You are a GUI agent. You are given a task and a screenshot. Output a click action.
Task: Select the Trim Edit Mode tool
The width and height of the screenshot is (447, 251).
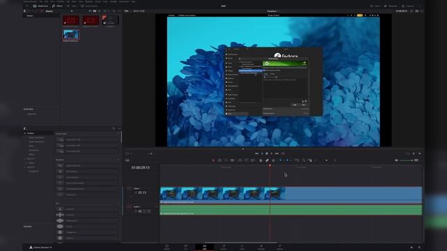click(219, 160)
